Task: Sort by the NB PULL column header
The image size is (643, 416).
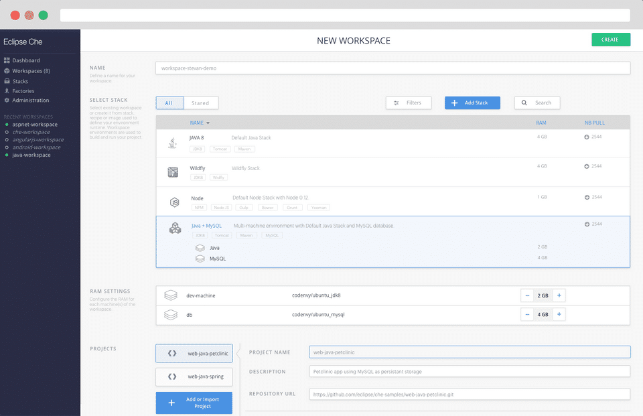Action: pos(595,123)
